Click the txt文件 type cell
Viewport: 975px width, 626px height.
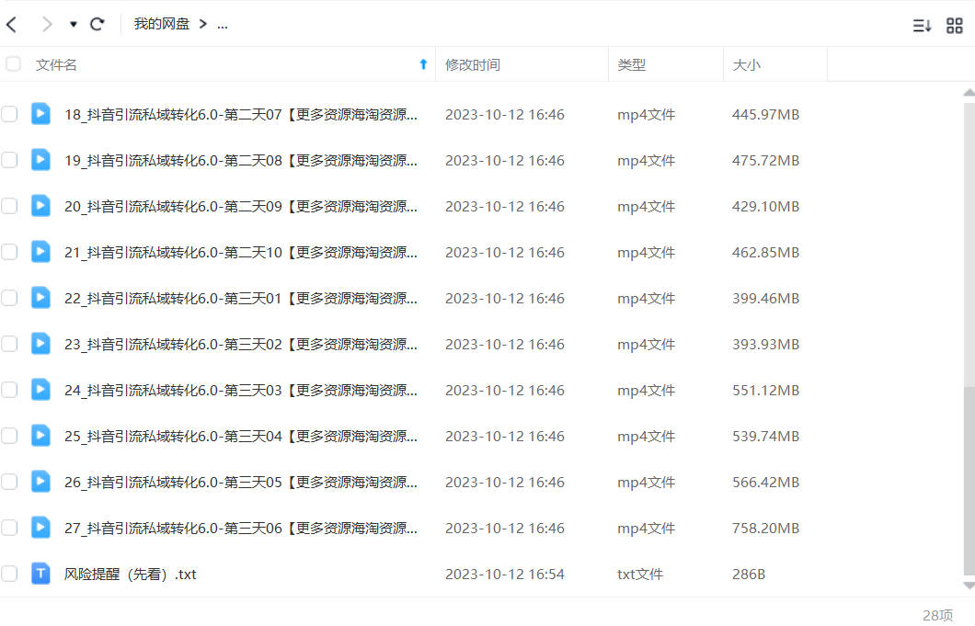640,575
